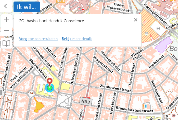Click the Tarwestraat street label
The image size is (178, 120).
132,74
